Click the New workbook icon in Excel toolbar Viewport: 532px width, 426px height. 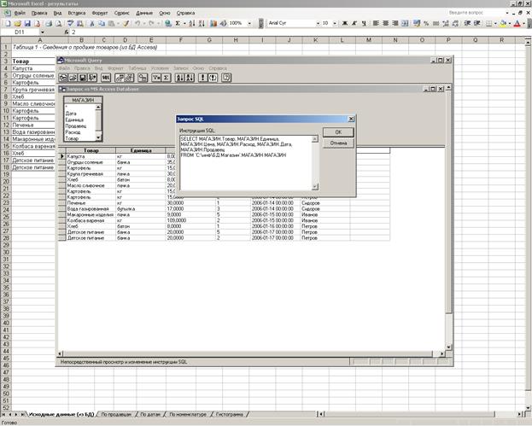click(8, 23)
